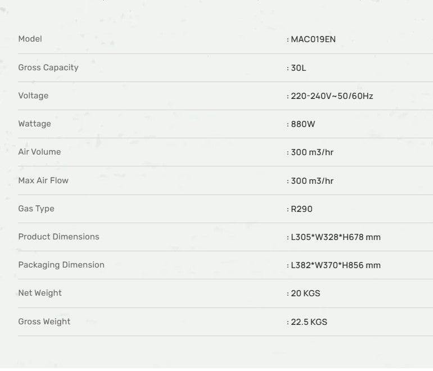Click the Packaging Dimension label
The image size is (433, 371).
(61, 265)
